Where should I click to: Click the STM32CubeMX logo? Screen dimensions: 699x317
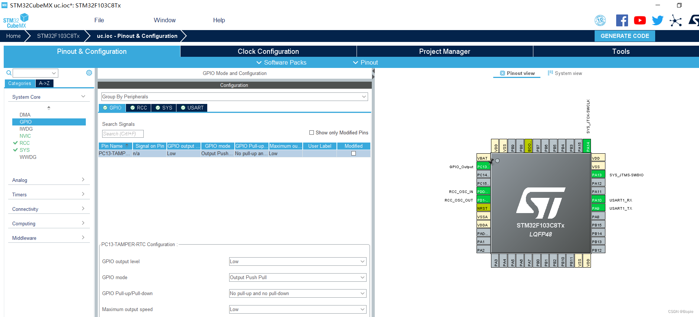(x=16, y=21)
